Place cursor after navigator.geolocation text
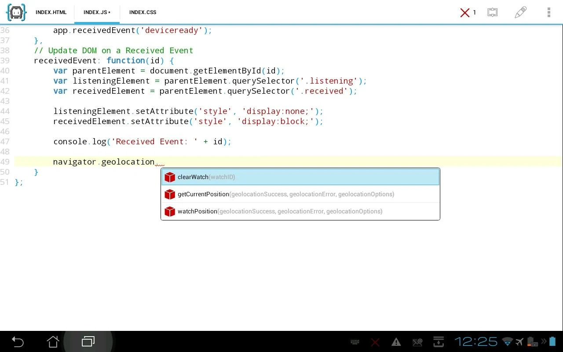 point(155,162)
